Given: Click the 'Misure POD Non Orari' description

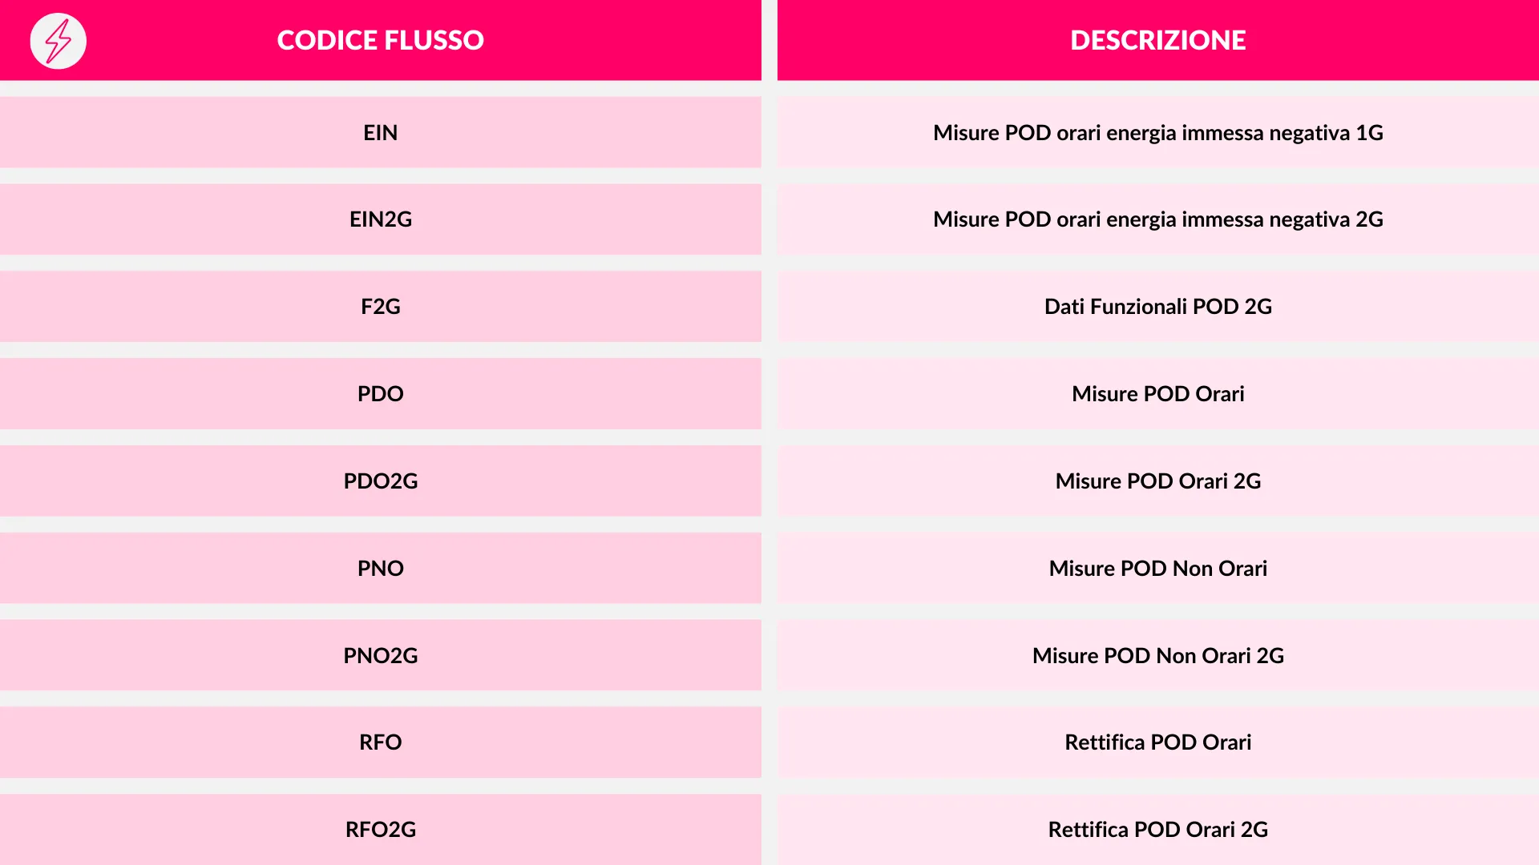Looking at the screenshot, I should pos(1157,569).
